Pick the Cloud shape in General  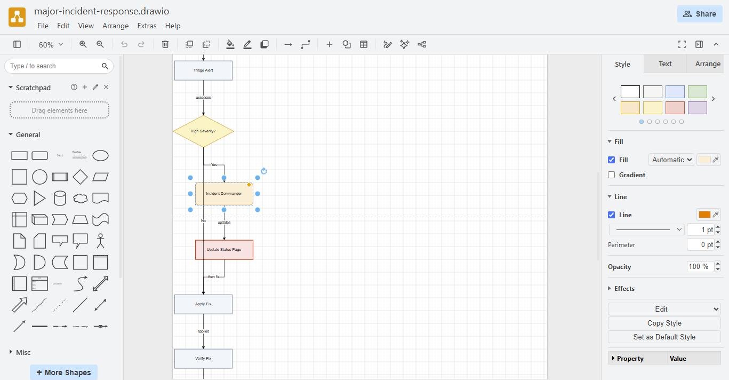click(x=80, y=199)
